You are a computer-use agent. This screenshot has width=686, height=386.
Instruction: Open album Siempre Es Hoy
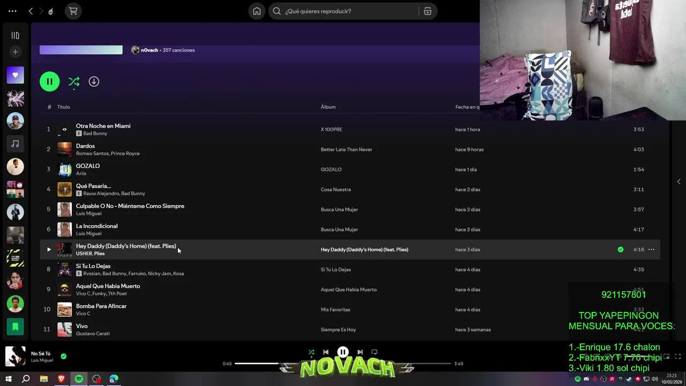338,330
